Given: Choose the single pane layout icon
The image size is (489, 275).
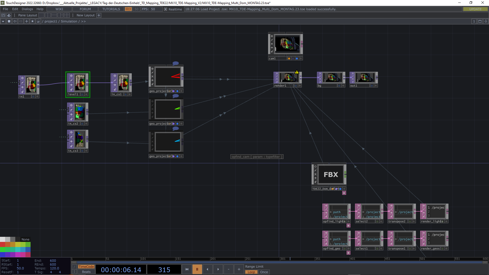Looking at the screenshot, I should point(41,15).
